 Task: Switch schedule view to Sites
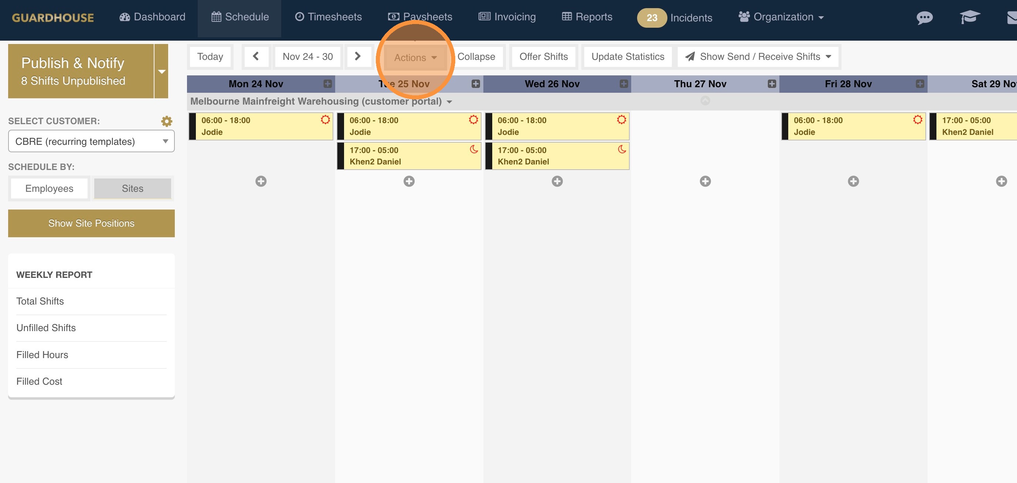132,188
